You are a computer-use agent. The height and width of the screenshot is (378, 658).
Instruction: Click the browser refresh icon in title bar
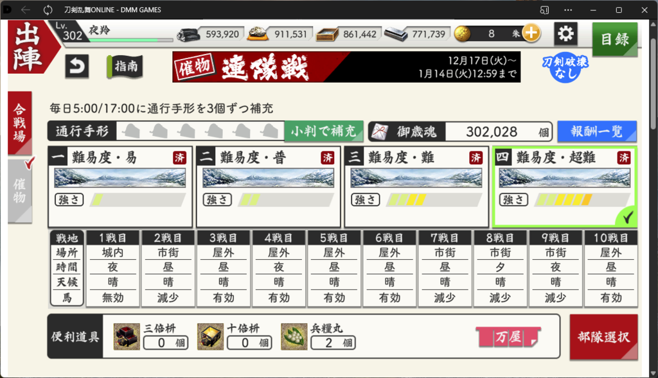tap(48, 10)
